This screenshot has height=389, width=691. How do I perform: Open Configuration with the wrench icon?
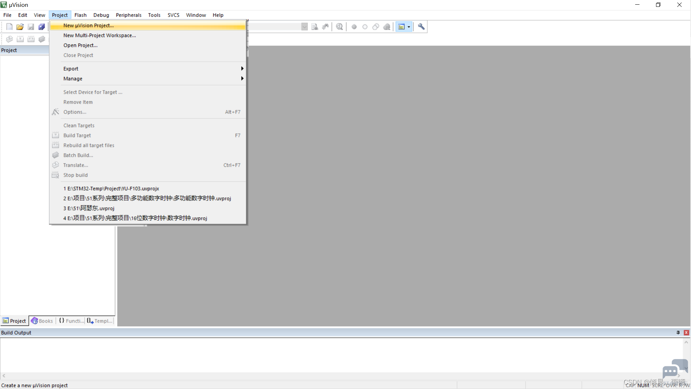[421, 27]
